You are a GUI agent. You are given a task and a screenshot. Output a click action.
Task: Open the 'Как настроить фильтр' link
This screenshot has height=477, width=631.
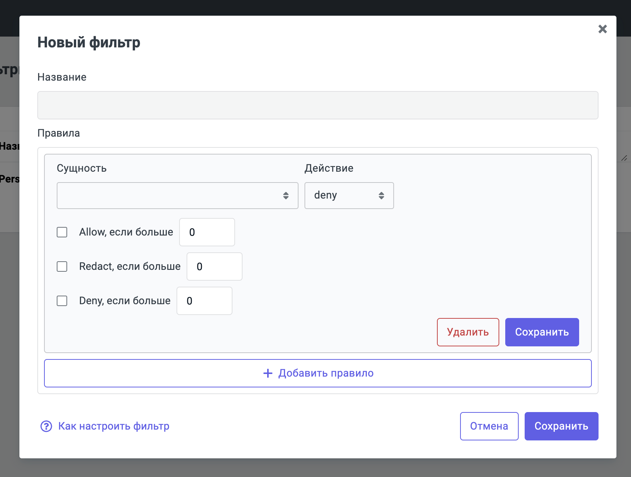point(113,426)
